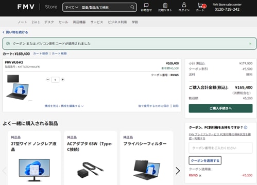
Task: Remove applied coupon RNW5 with the x
Action: 200,176
